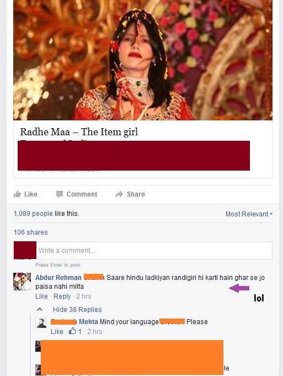
Task: Click the thumbs-up icon on Mehta's reply
Action: [72, 331]
